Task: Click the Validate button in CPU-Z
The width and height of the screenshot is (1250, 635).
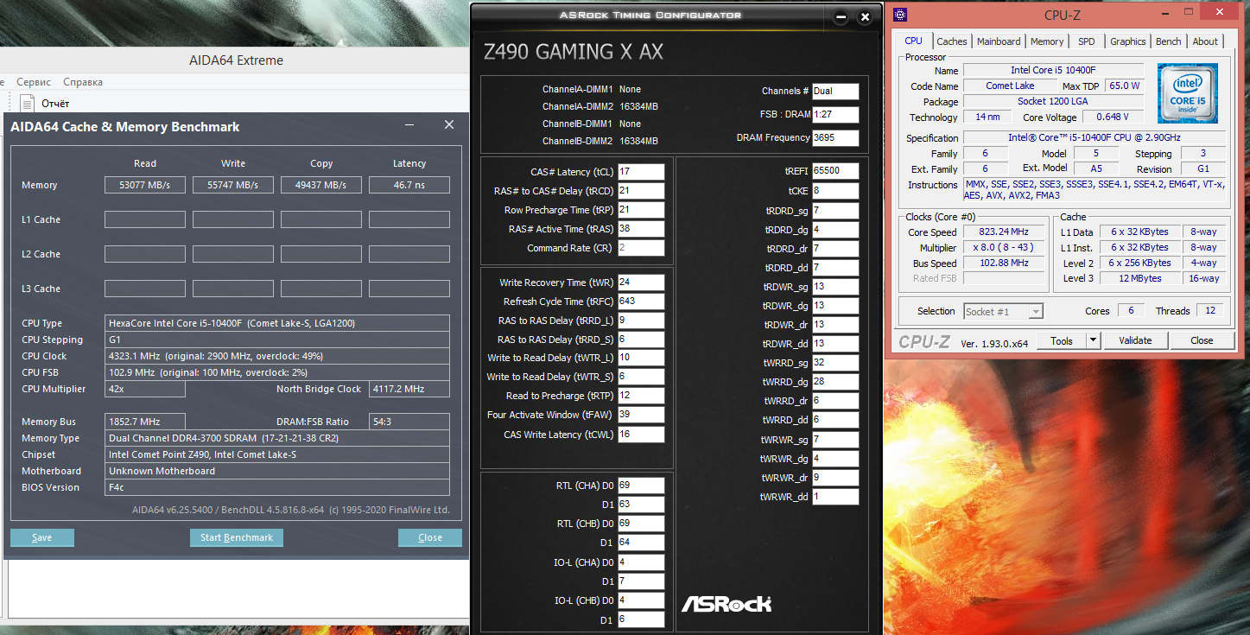Action: (1135, 340)
